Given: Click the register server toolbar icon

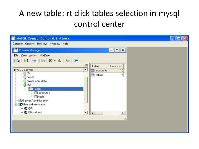Looking at the screenshot, I should click(18, 60).
